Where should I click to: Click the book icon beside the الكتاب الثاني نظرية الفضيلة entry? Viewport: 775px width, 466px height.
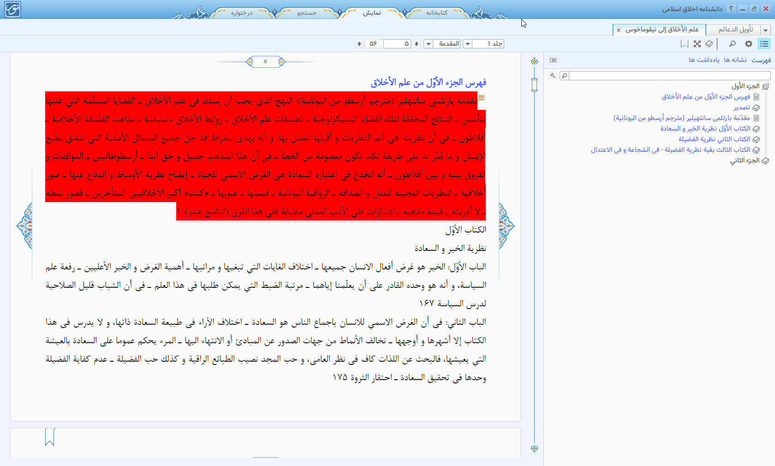tap(756, 139)
